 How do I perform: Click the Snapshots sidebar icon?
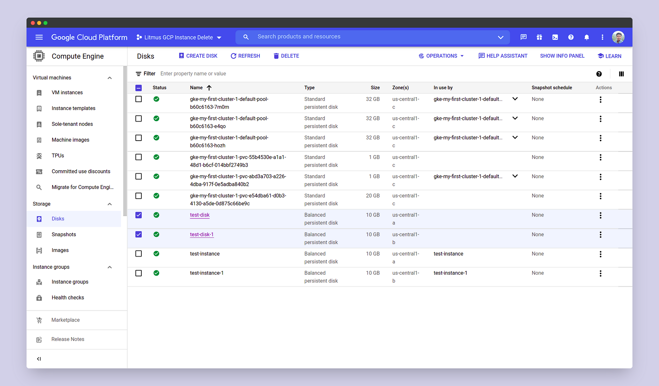coord(39,235)
